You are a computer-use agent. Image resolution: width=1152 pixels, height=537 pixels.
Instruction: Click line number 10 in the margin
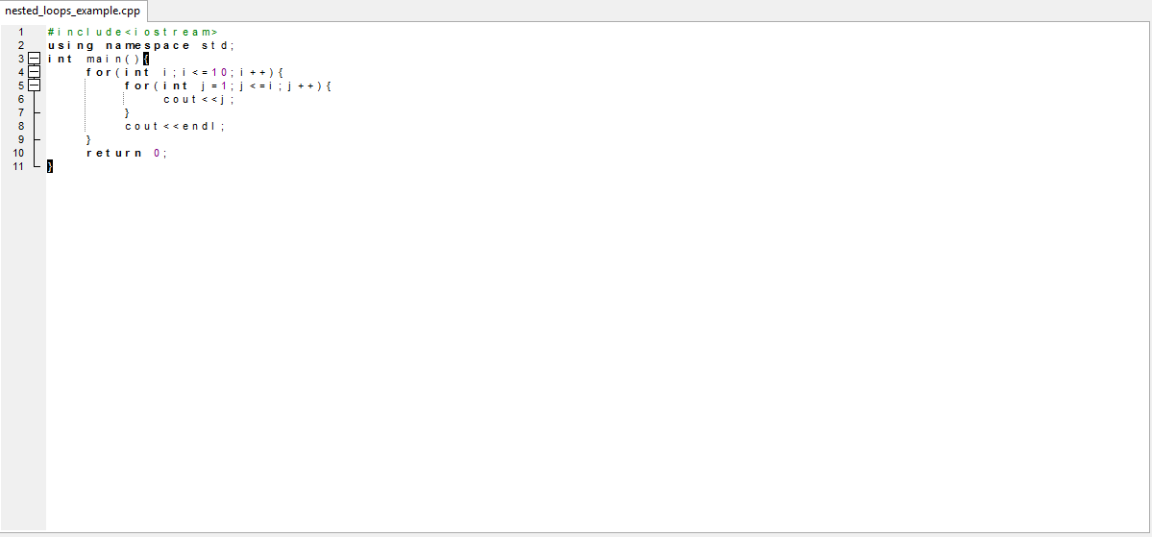point(18,153)
